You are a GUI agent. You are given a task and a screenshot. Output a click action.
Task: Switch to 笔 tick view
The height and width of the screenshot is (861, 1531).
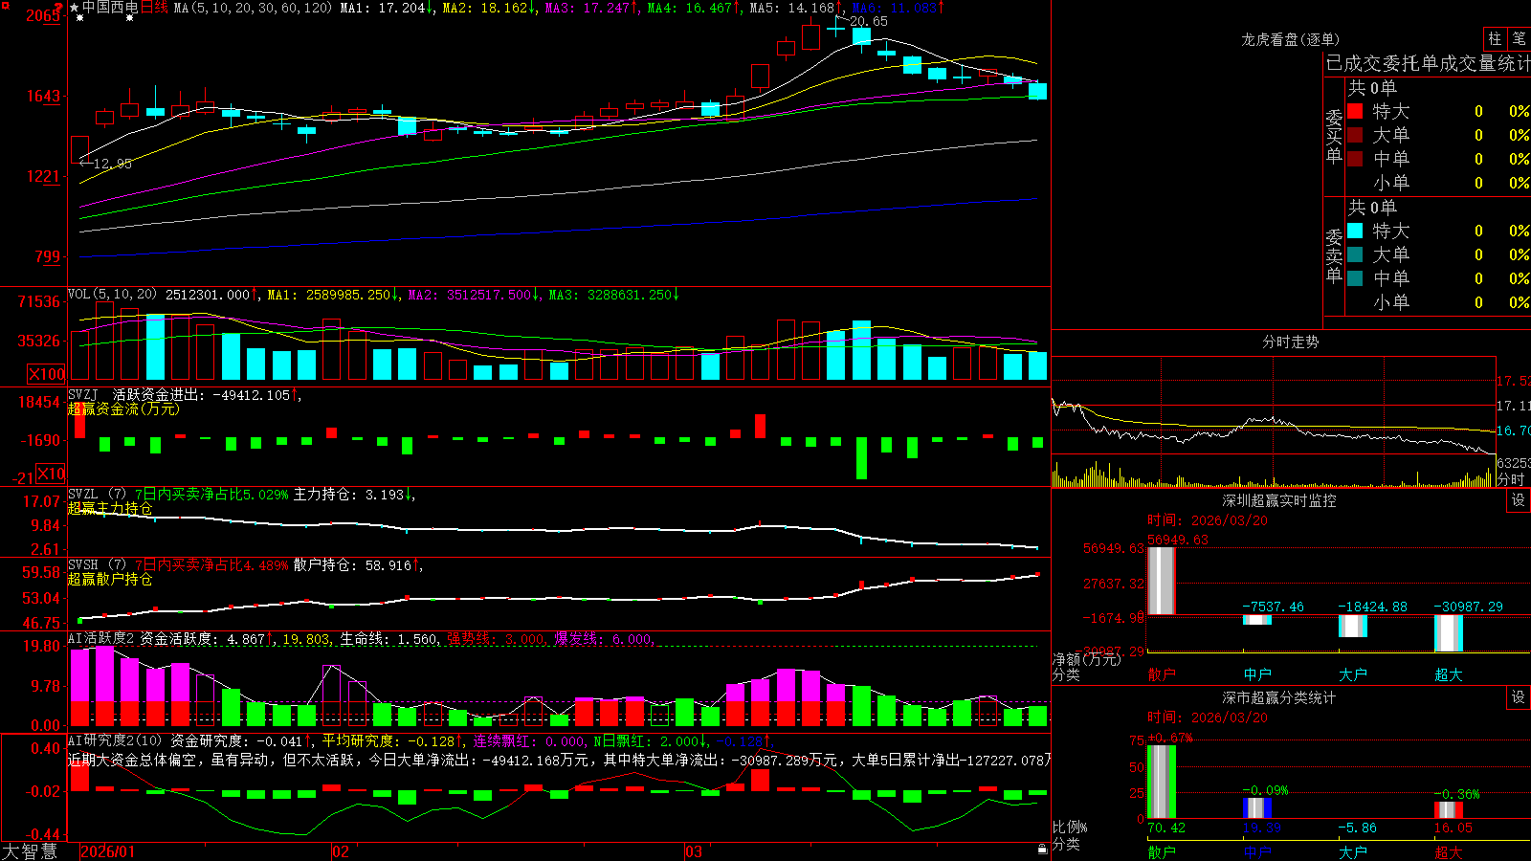(x=1519, y=39)
